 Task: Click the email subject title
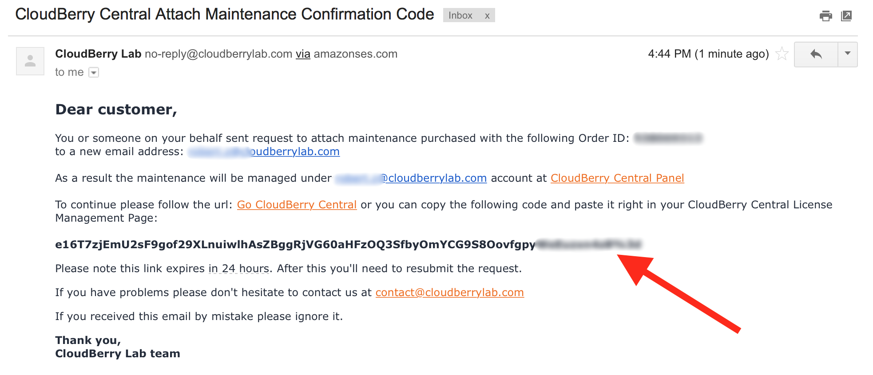point(224,15)
